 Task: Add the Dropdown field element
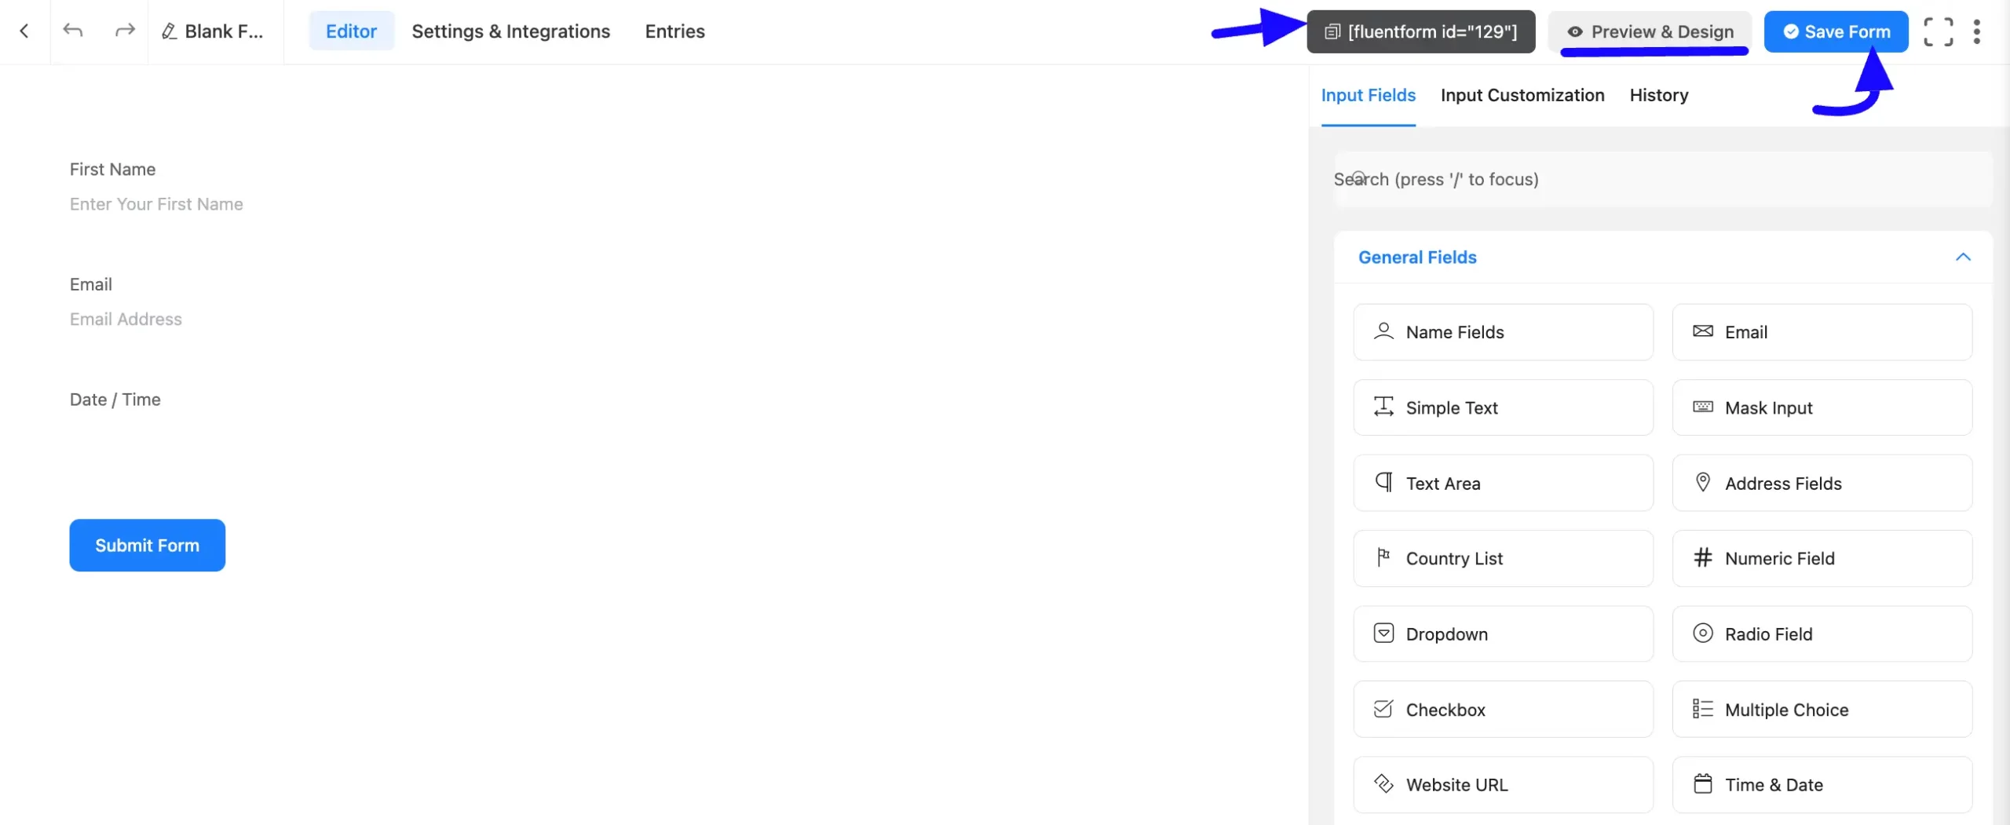pos(1503,633)
